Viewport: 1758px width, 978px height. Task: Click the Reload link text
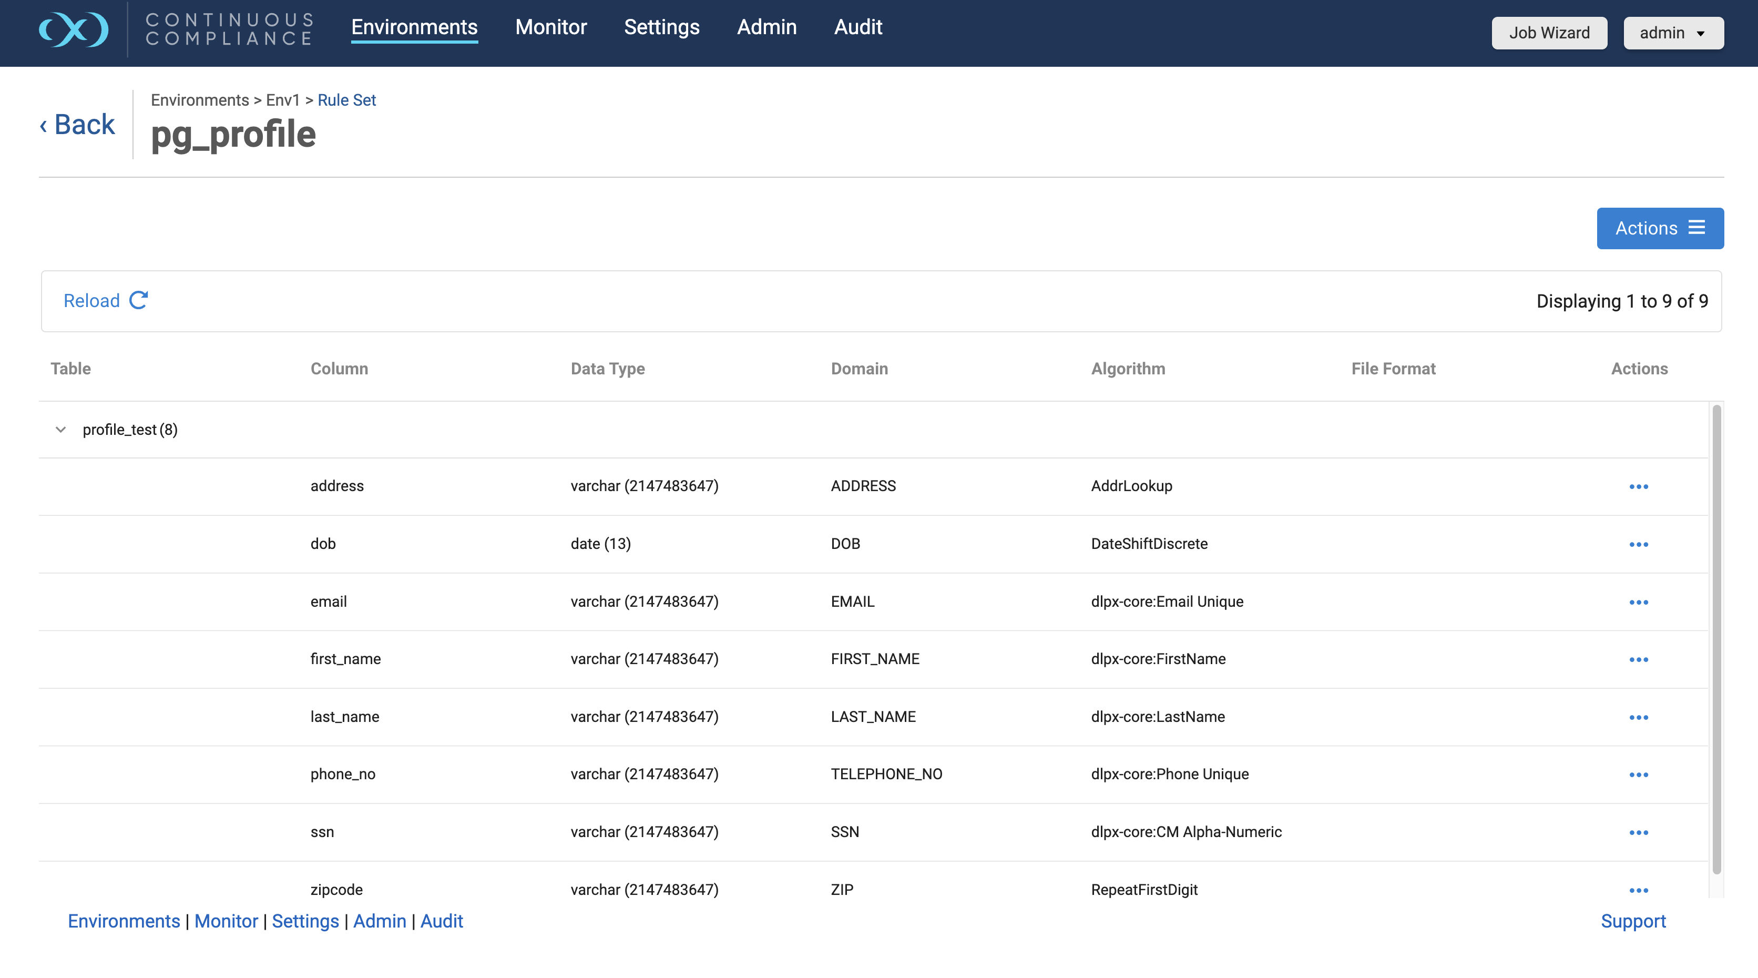coord(91,300)
